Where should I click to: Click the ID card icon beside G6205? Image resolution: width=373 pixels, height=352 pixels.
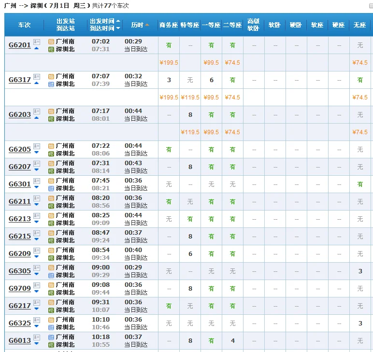click(37, 146)
